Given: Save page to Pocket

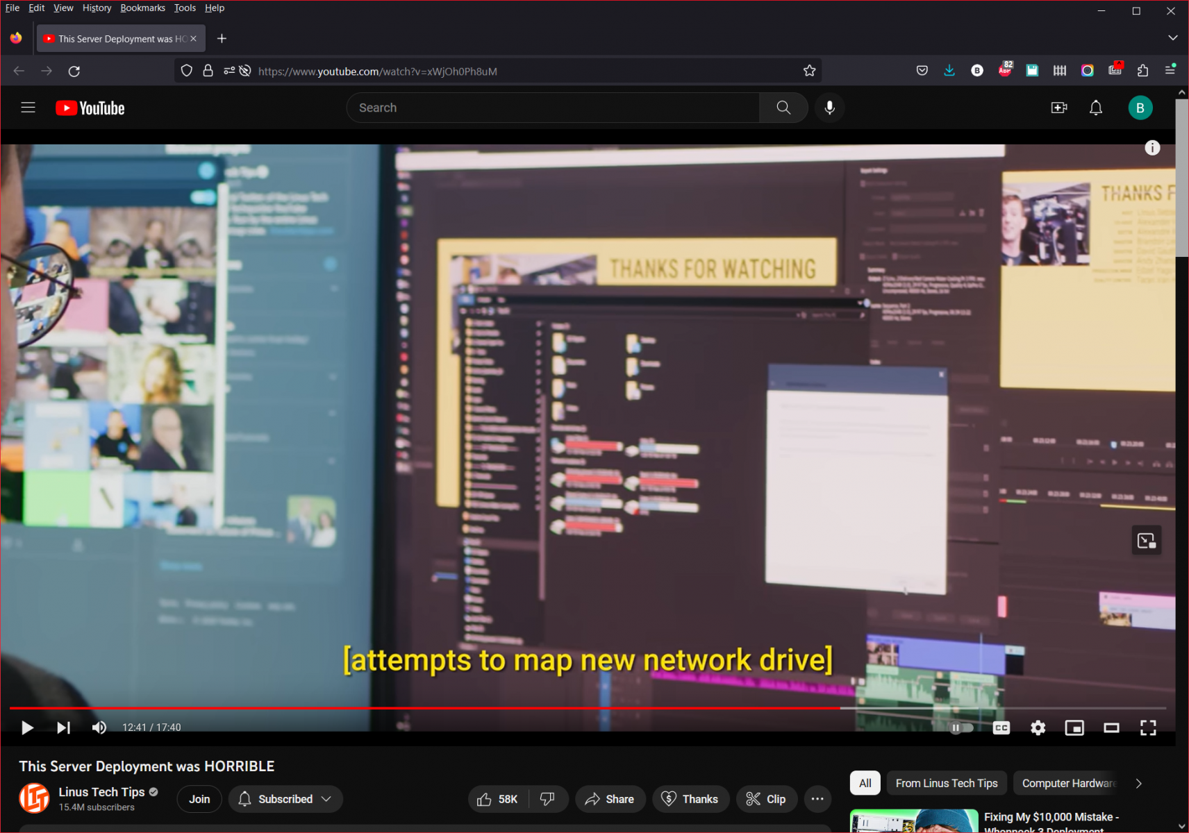Looking at the screenshot, I should pyautogui.click(x=922, y=70).
